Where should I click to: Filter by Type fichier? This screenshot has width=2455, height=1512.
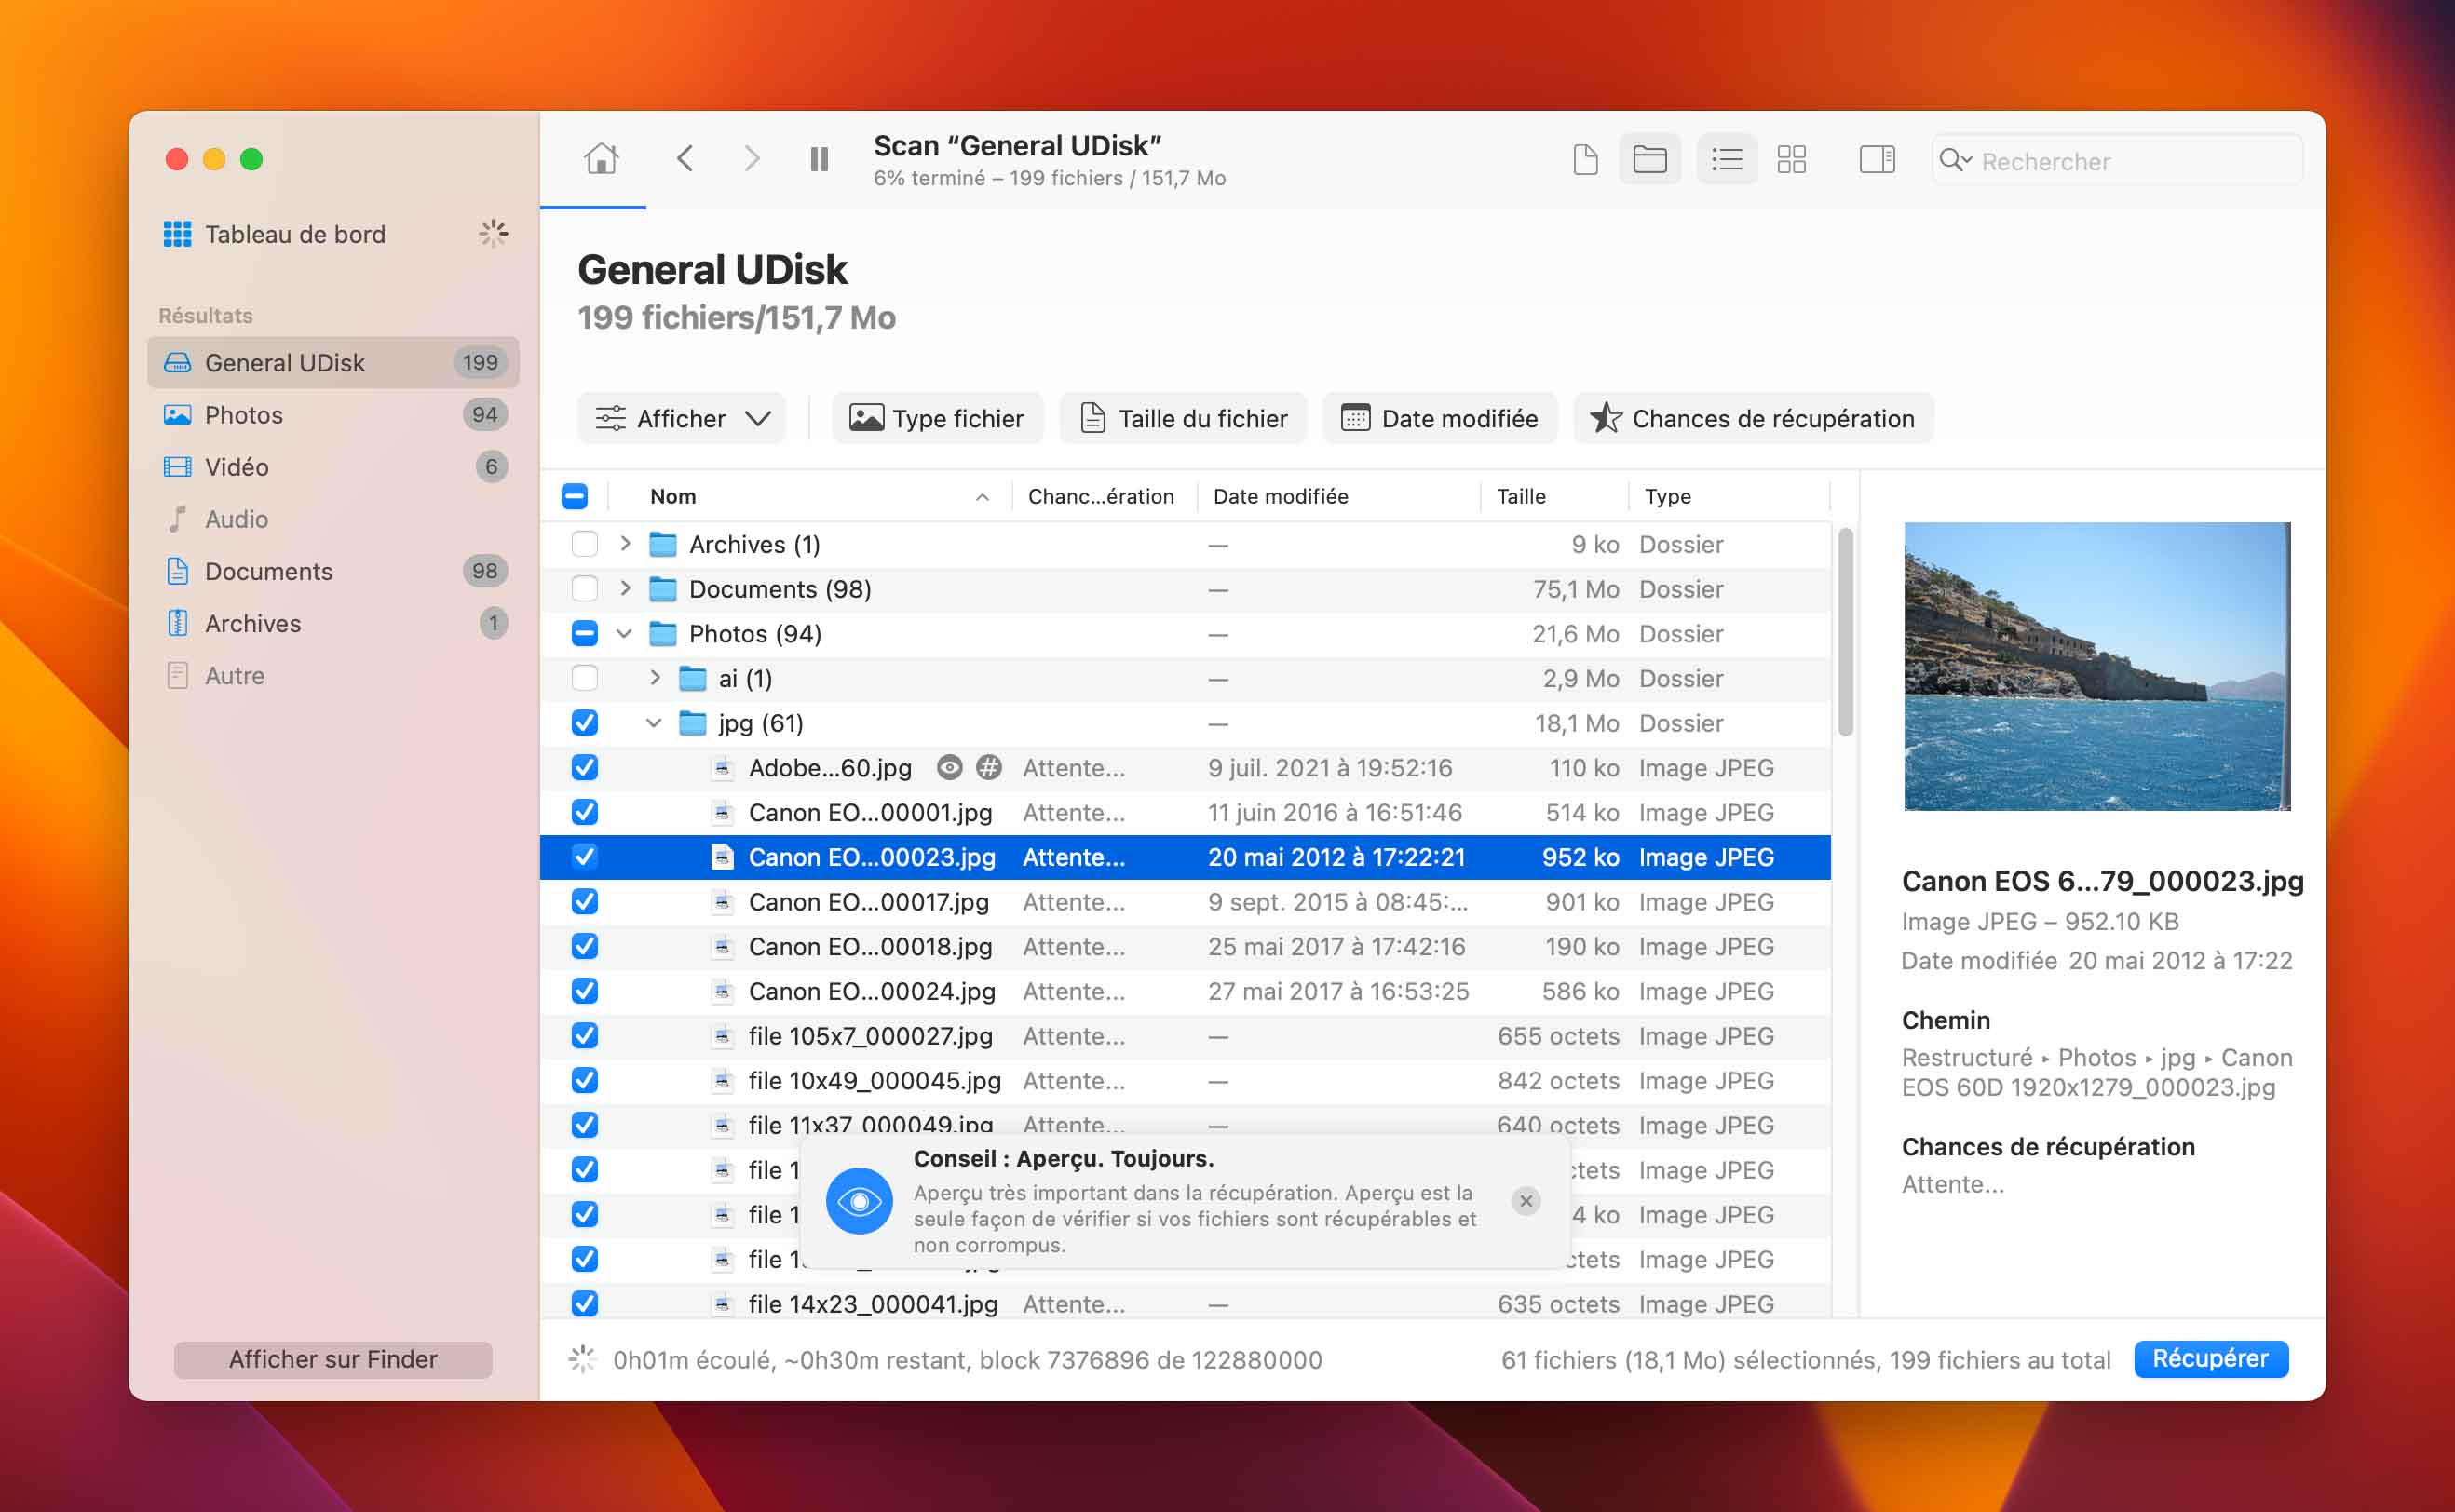point(937,418)
